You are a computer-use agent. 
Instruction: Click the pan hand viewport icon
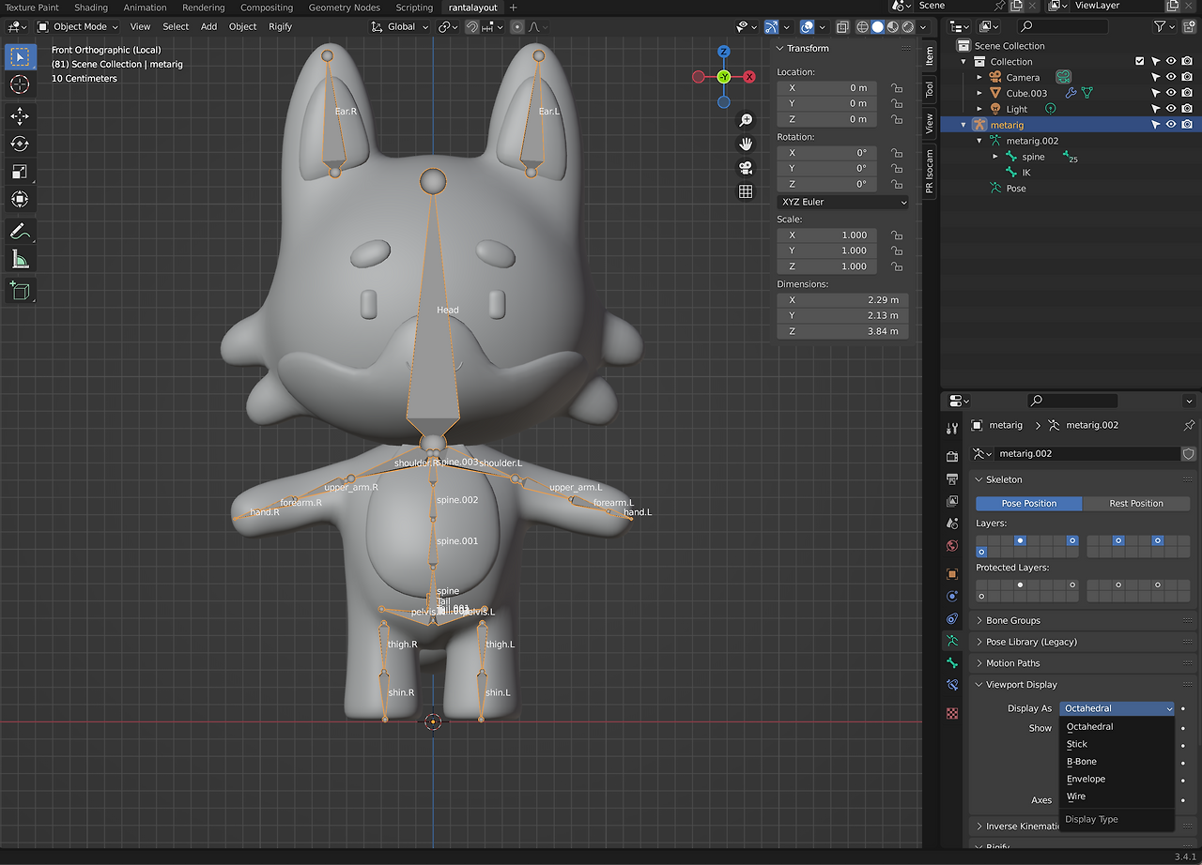(x=746, y=144)
